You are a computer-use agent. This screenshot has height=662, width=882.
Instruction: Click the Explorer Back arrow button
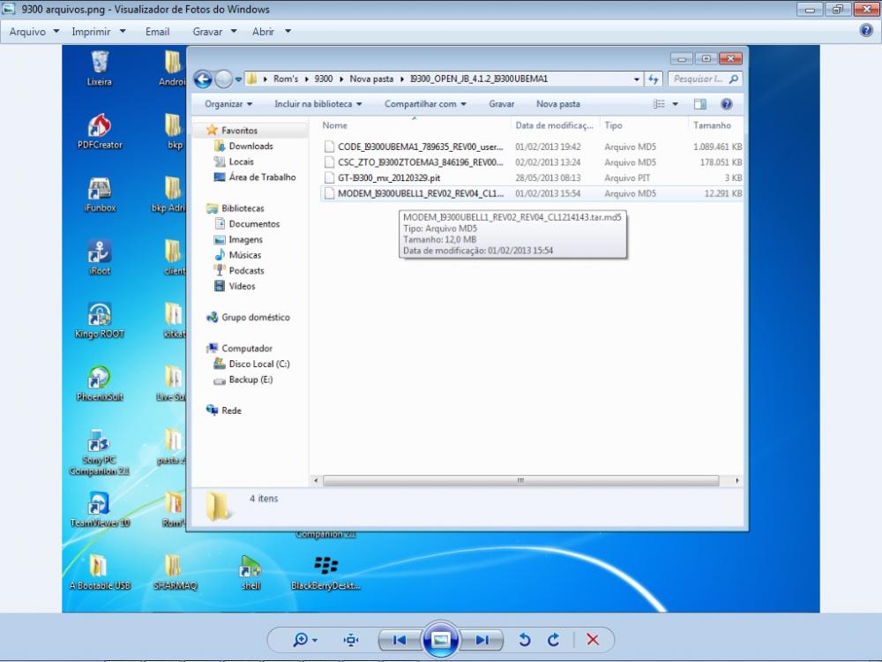click(x=203, y=79)
